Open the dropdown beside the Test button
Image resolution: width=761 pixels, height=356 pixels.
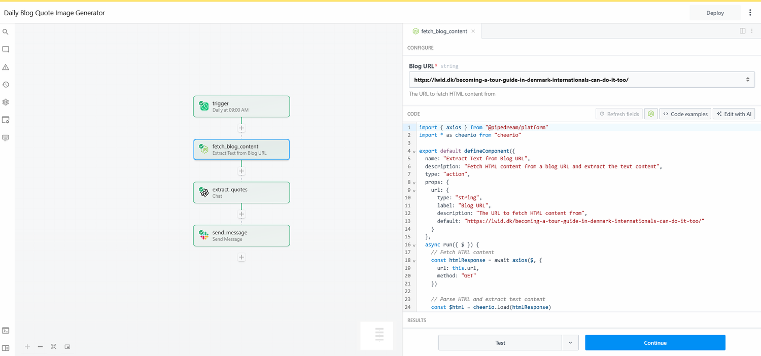click(570, 342)
